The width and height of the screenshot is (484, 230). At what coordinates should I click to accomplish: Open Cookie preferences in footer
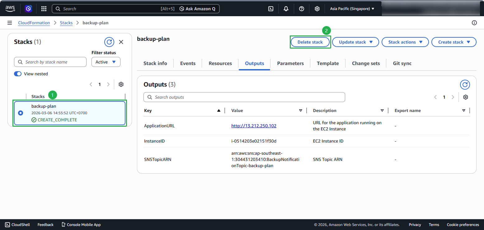coord(463,225)
